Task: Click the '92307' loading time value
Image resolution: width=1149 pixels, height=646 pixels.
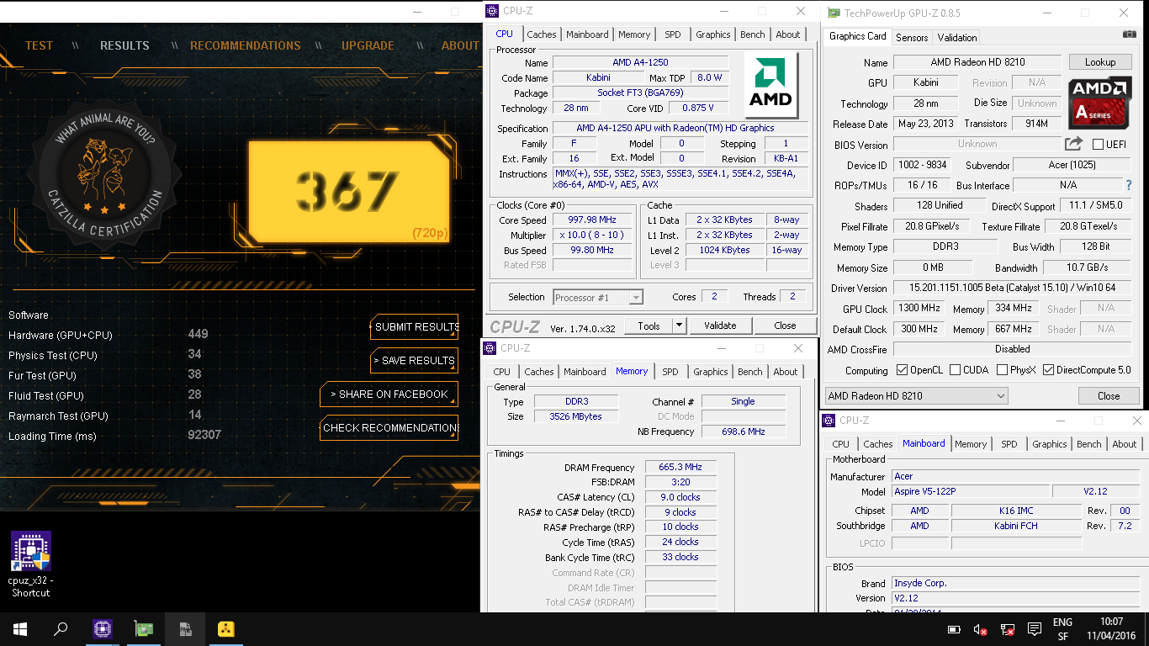Action: pyautogui.click(x=204, y=436)
